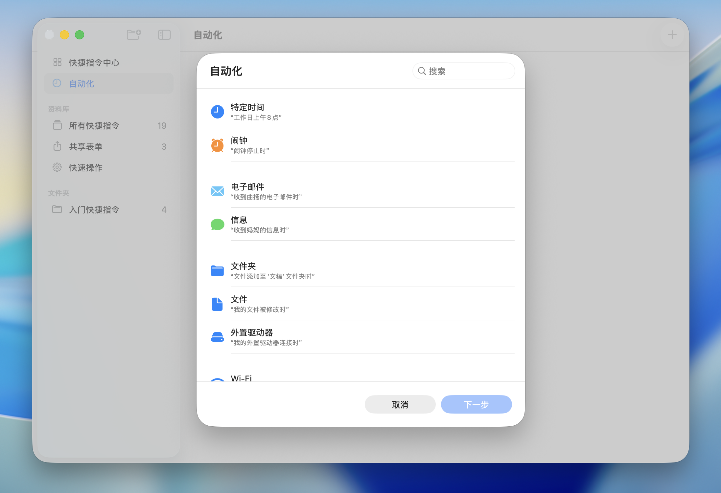Select the green Messages bubble icon
This screenshot has width=721, height=493.
[x=217, y=225]
